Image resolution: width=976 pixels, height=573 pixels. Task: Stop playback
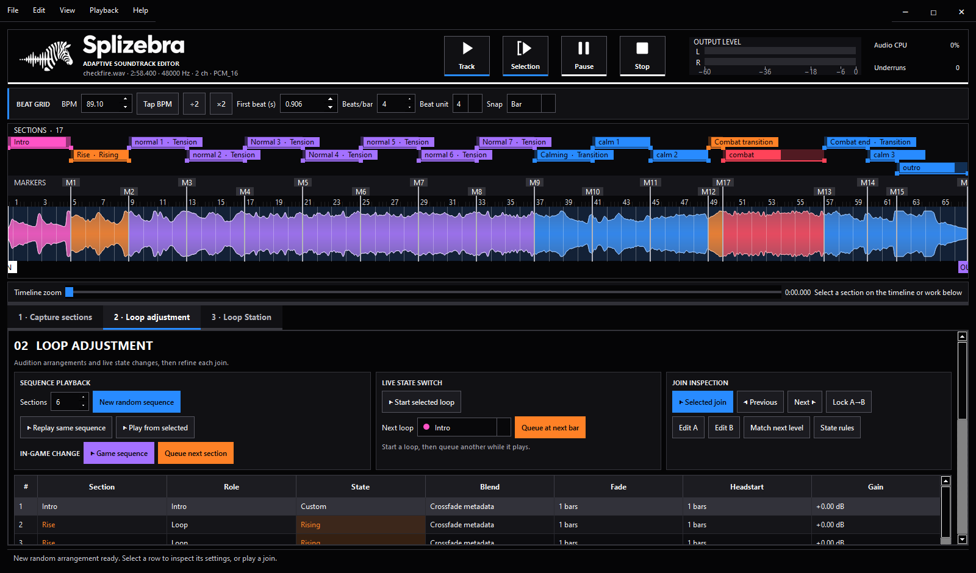[x=642, y=56]
